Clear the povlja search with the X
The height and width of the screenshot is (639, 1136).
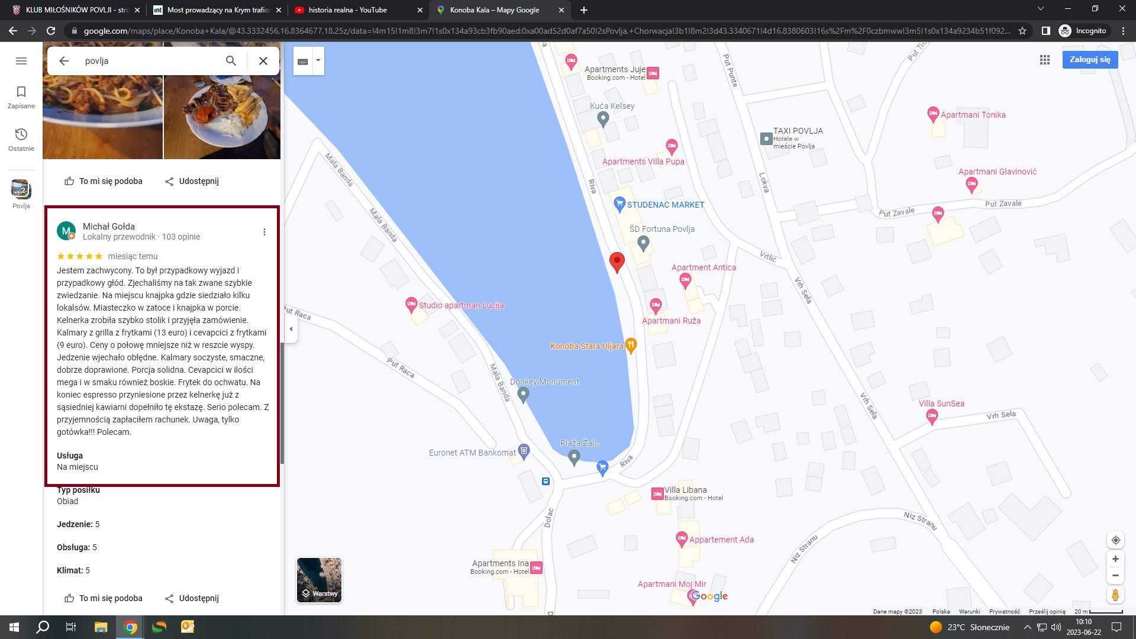click(263, 61)
